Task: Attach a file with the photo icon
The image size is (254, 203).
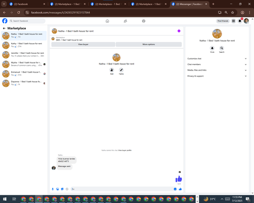Action: click(57, 189)
